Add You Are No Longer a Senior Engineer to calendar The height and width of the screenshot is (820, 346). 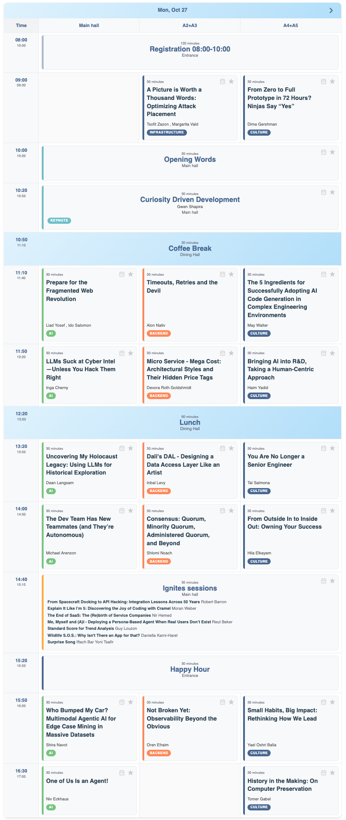pyautogui.click(x=323, y=448)
